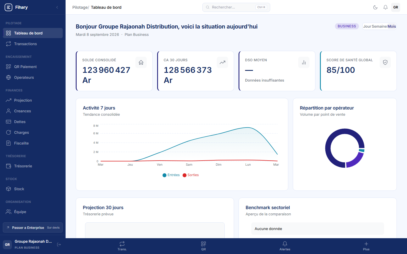
Task: Click the teal donut chart segment
Action: [x=361, y=150]
